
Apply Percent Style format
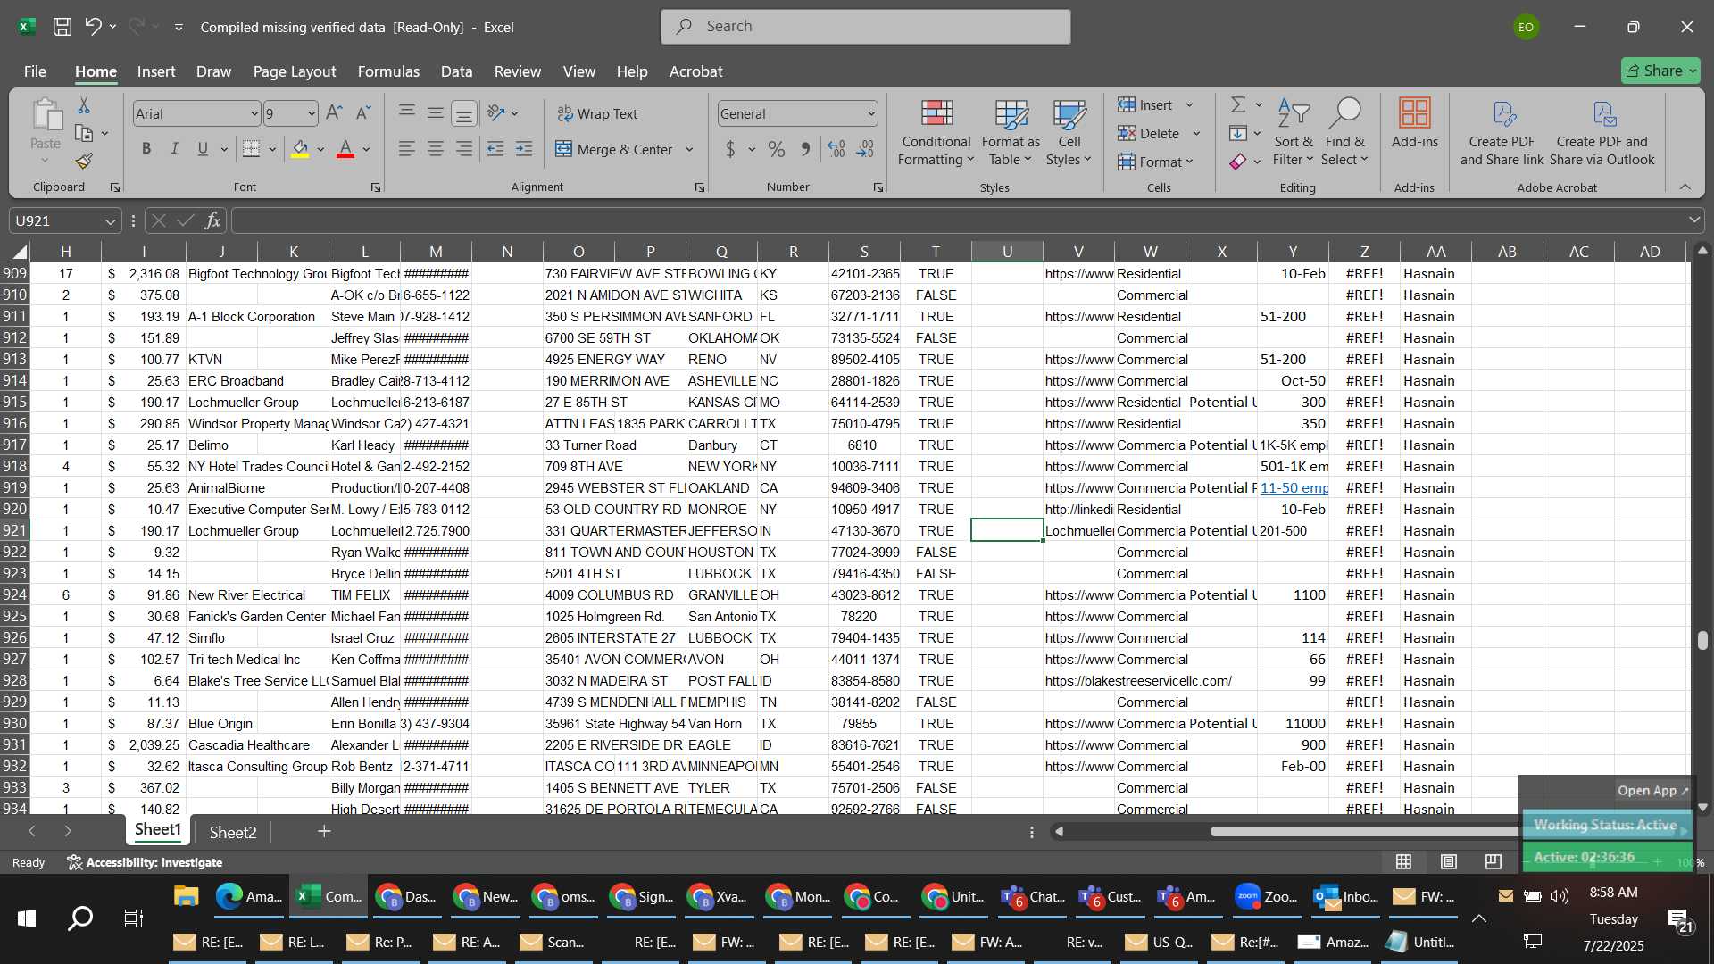pyautogui.click(x=777, y=149)
